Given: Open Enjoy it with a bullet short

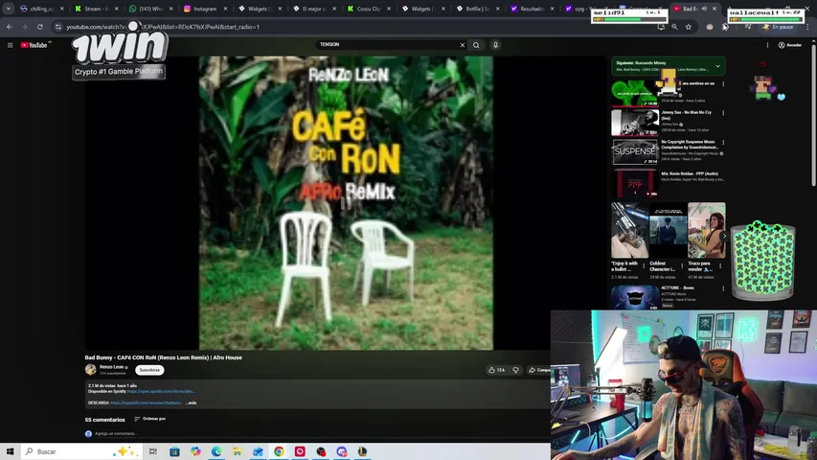Looking at the screenshot, I should coord(630,230).
